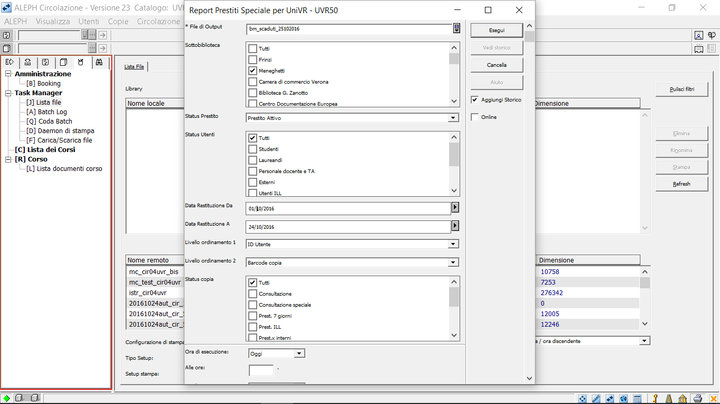The height and width of the screenshot is (404, 720).
Task: Open the Copie menu
Action: click(x=118, y=21)
